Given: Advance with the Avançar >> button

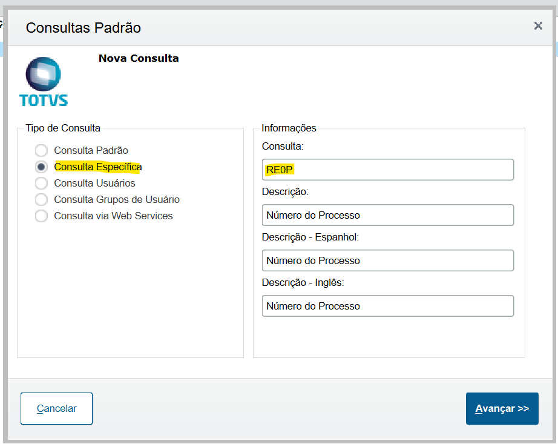Looking at the screenshot, I should click(x=502, y=409).
